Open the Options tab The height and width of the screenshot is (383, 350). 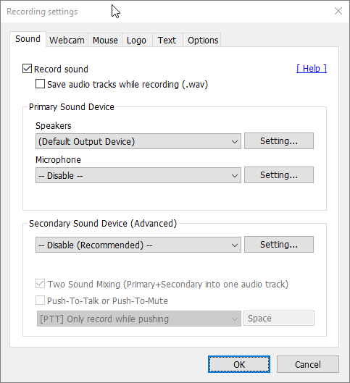point(203,40)
